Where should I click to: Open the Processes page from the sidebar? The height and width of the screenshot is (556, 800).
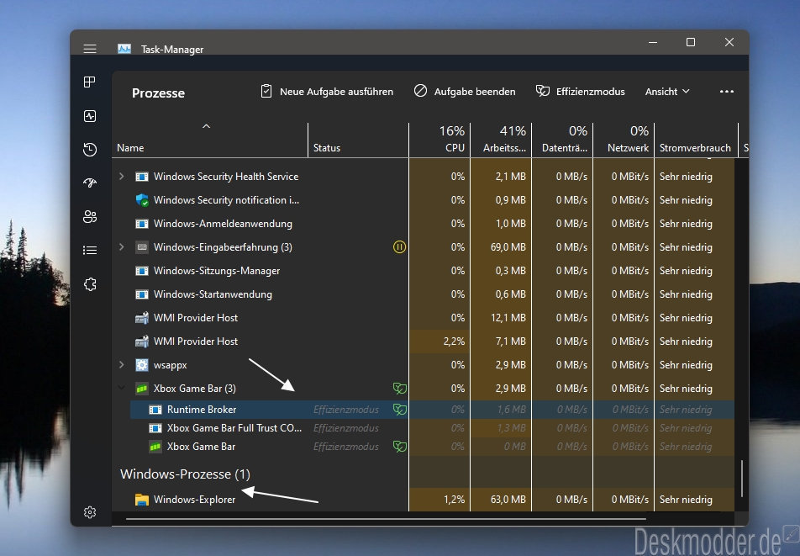coord(90,82)
